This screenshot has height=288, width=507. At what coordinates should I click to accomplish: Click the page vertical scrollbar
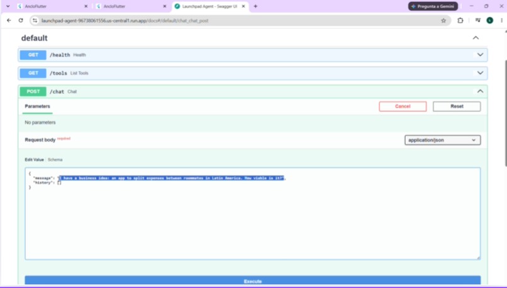504,113
